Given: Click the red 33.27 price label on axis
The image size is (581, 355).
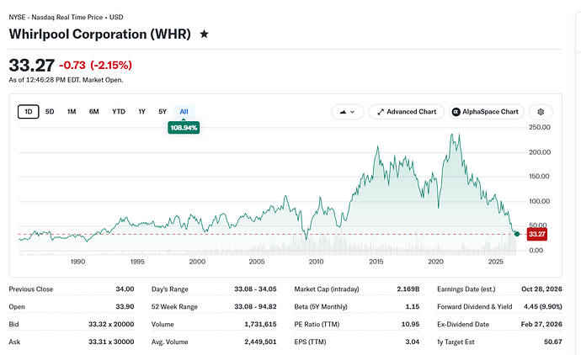Looking at the screenshot, I should click(x=536, y=234).
